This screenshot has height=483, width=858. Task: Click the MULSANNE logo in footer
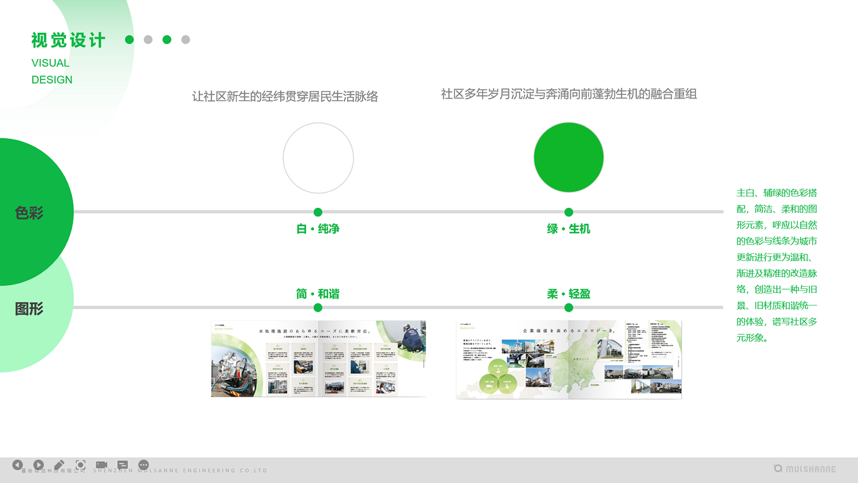(805, 469)
